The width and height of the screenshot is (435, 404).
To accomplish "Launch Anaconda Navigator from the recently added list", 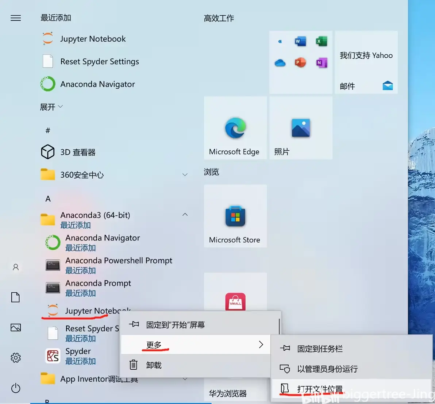I will 97,84.
